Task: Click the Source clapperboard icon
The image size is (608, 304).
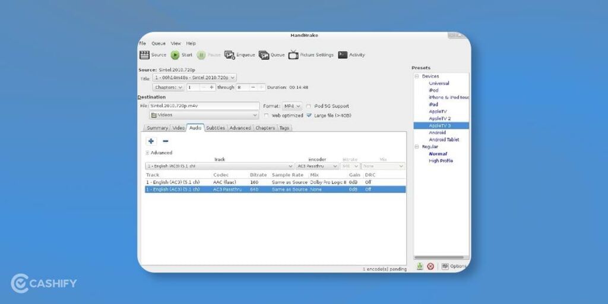Action: click(x=145, y=55)
